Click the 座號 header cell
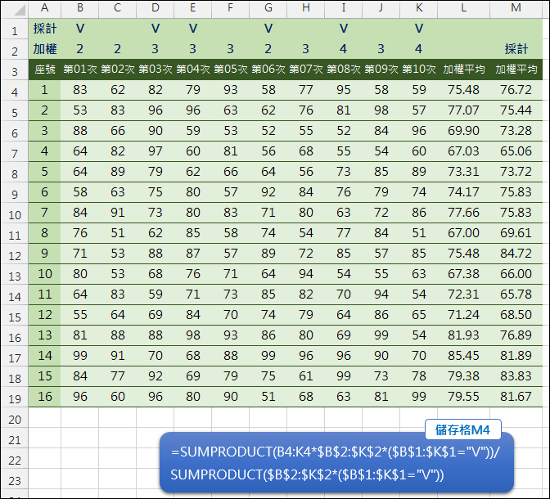The image size is (550, 499). coord(44,70)
